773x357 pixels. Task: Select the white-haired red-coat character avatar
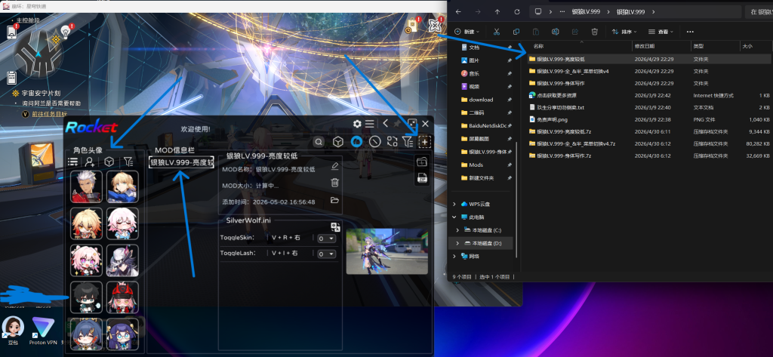click(x=86, y=187)
